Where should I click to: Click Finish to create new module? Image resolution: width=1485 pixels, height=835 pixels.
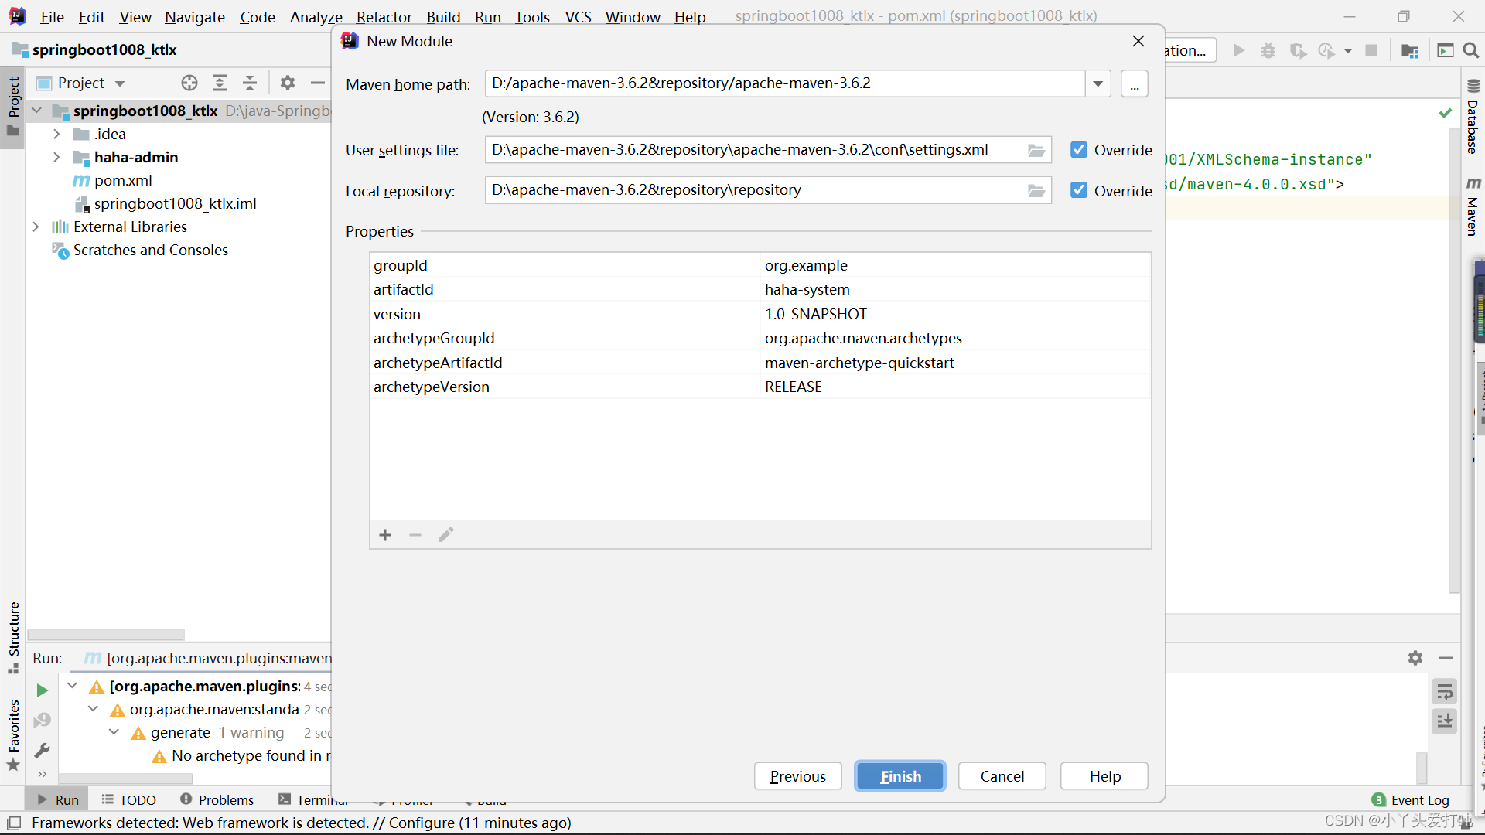pos(900,776)
